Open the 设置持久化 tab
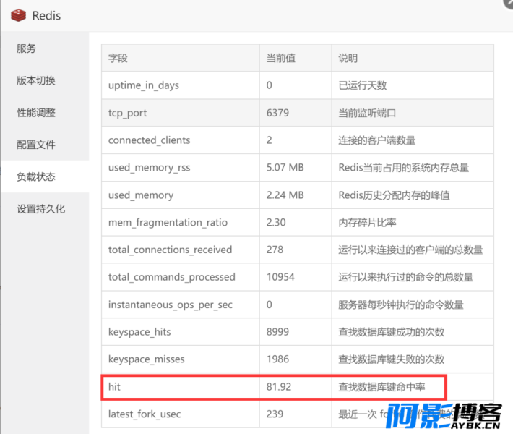The width and height of the screenshot is (513, 434). pos(41,208)
